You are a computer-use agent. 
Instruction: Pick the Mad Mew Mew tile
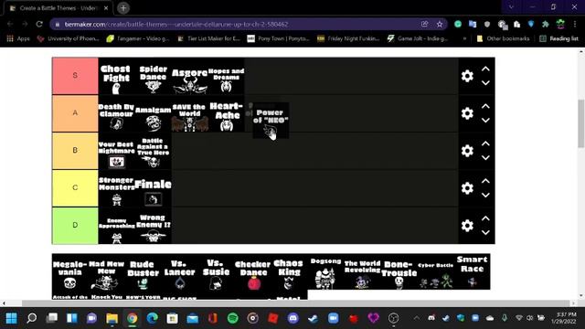tap(107, 272)
